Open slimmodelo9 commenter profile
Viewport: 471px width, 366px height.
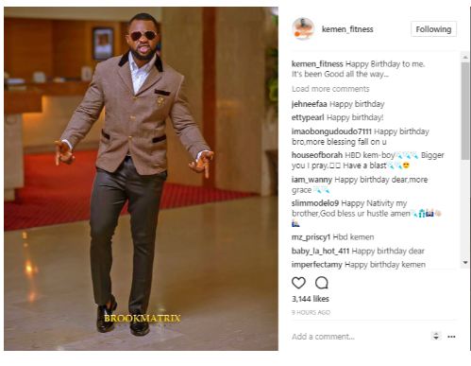point(315,203)
